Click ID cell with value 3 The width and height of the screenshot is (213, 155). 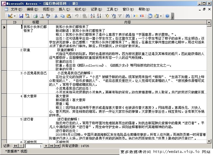[15, 82]
